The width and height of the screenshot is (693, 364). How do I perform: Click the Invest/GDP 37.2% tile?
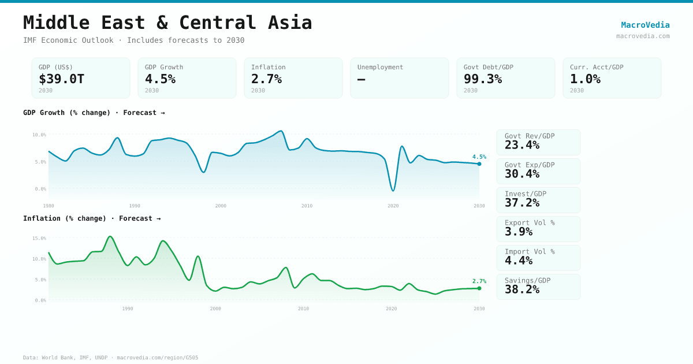pos(538,200)
